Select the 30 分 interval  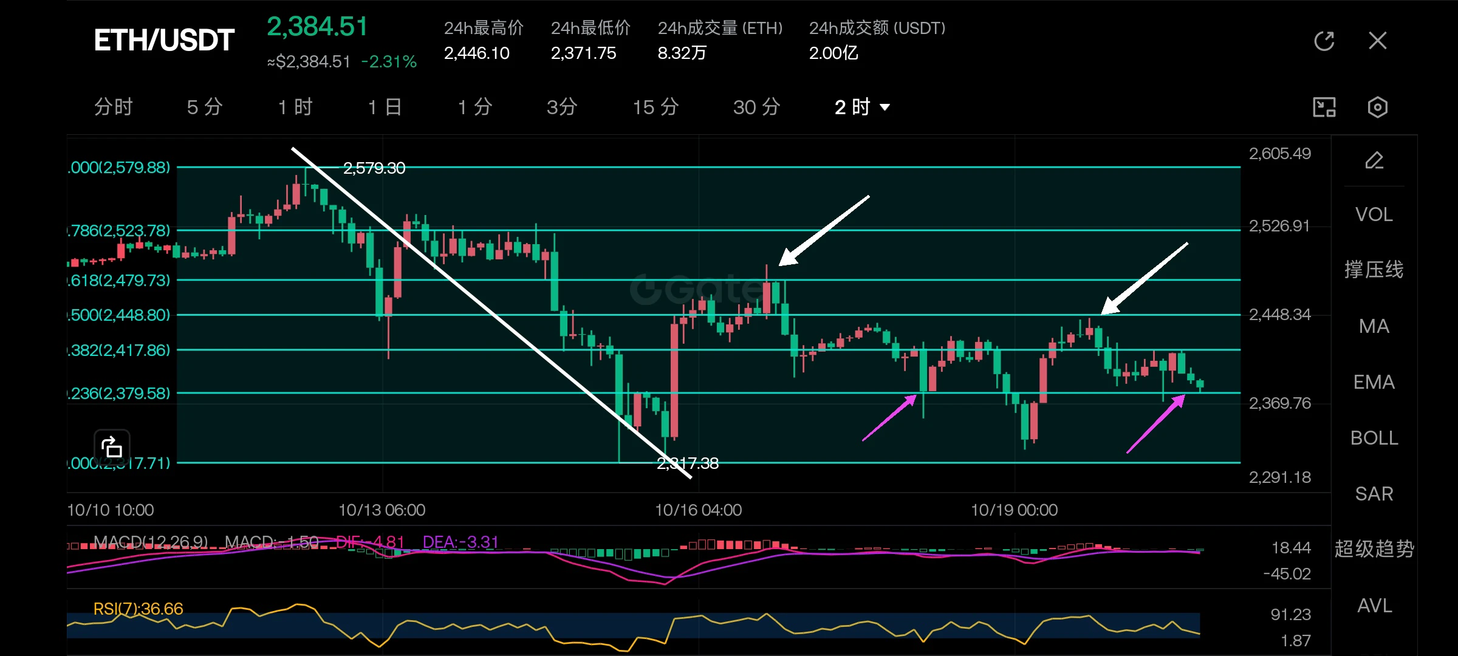click(x=757, y=107)
